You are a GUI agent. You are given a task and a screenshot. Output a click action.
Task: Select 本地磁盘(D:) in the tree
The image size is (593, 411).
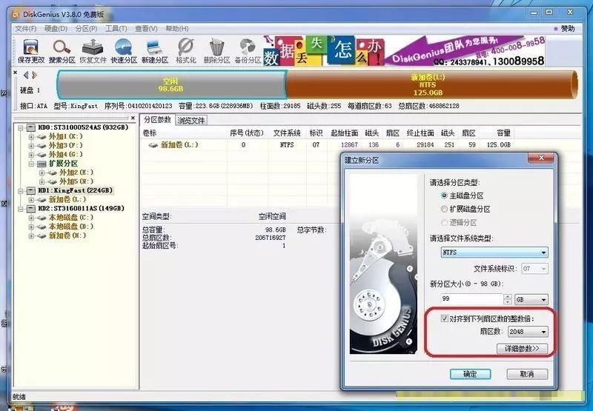(70, 227)
